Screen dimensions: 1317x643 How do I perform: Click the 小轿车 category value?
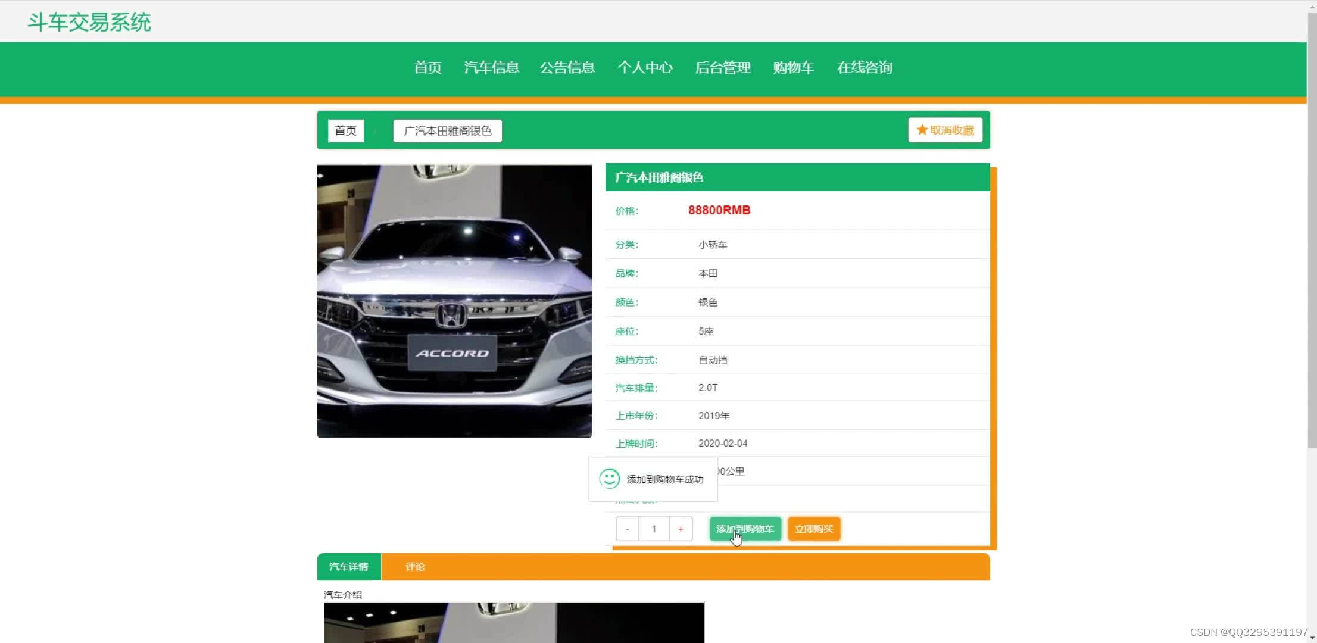click(x=713, y=244)
